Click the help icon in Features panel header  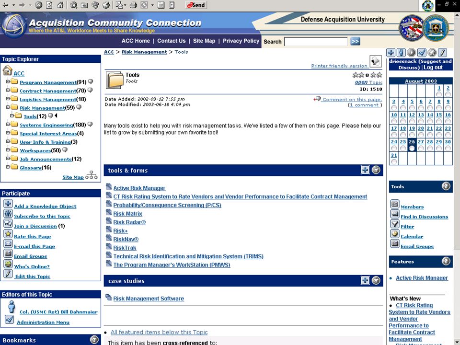point(446,261)
